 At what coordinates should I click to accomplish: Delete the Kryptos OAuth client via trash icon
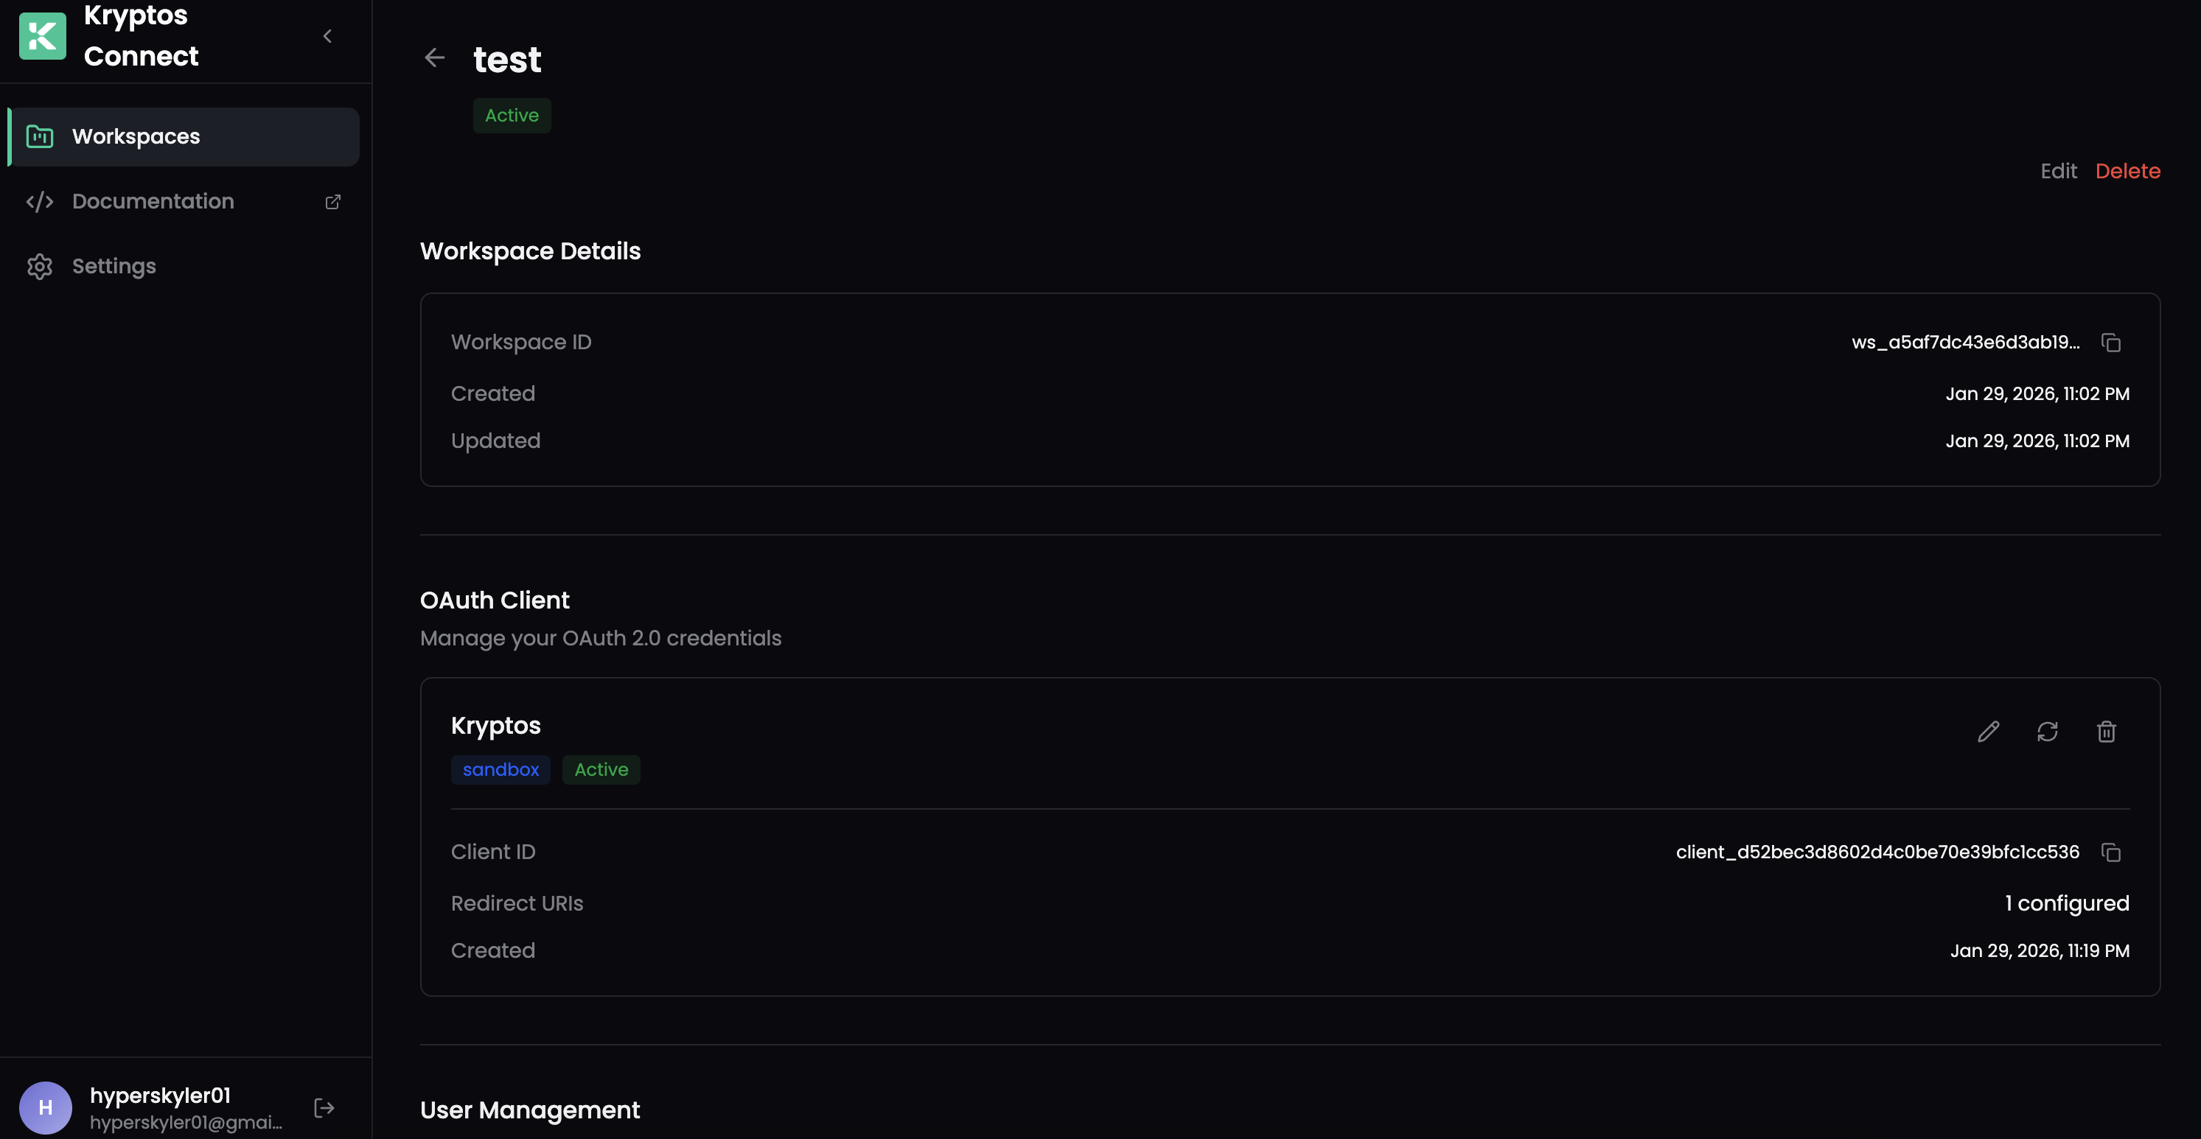coord(2106,732)
